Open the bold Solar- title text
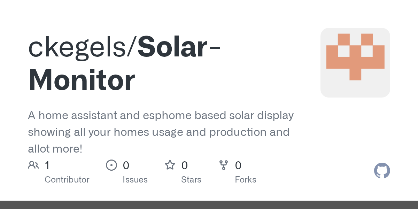This screenshot has height=209, width=418. [x=179, y=48]
